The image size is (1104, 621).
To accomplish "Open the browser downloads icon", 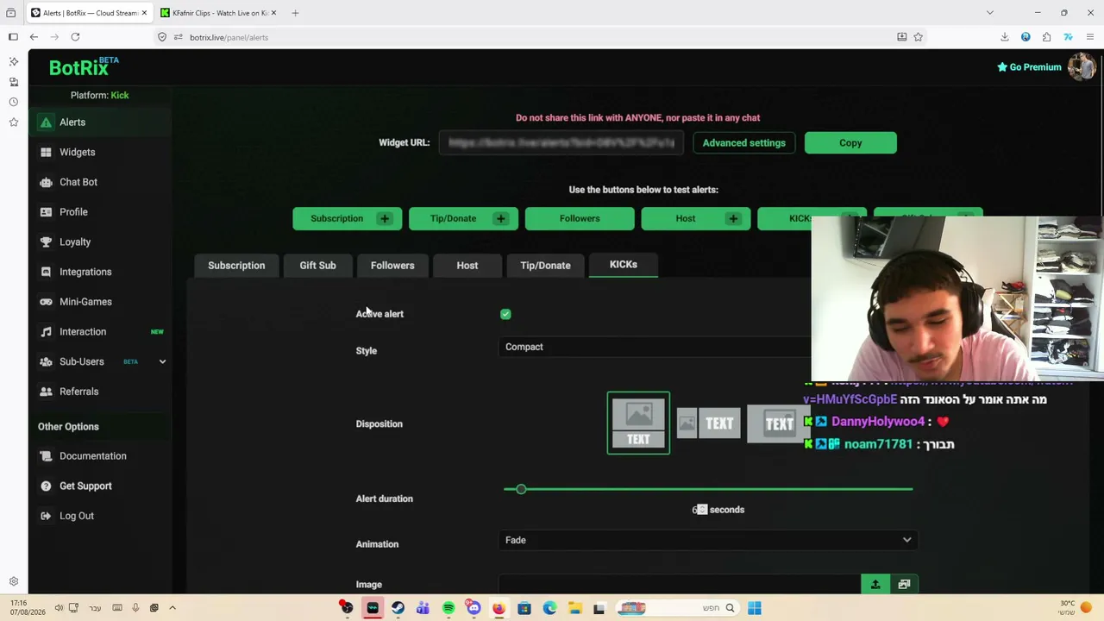I will coord(1005,37).
